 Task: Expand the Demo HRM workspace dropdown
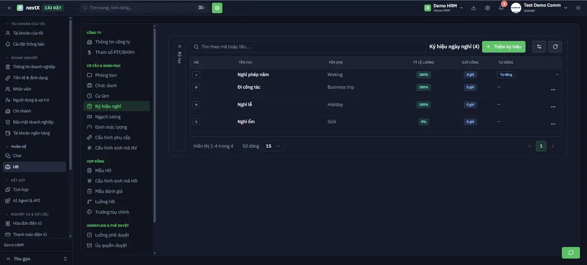443,8
